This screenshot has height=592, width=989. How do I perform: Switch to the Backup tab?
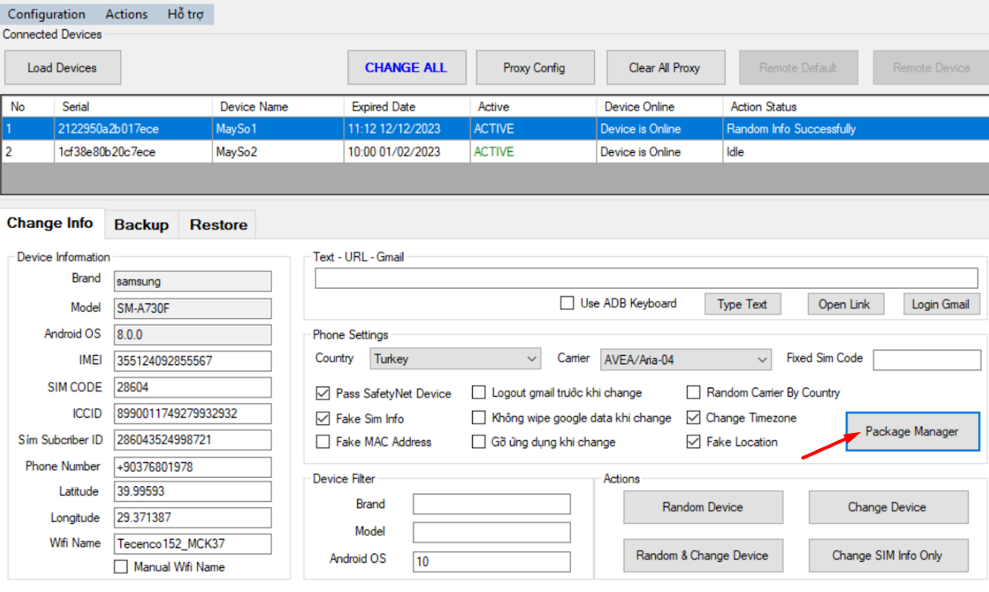[141, 225]
